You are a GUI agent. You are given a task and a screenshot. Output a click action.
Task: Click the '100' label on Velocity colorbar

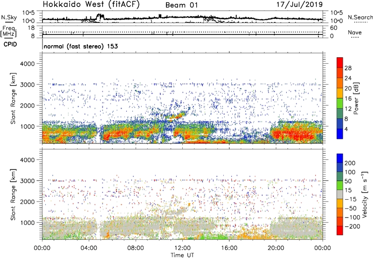point(350,172)
